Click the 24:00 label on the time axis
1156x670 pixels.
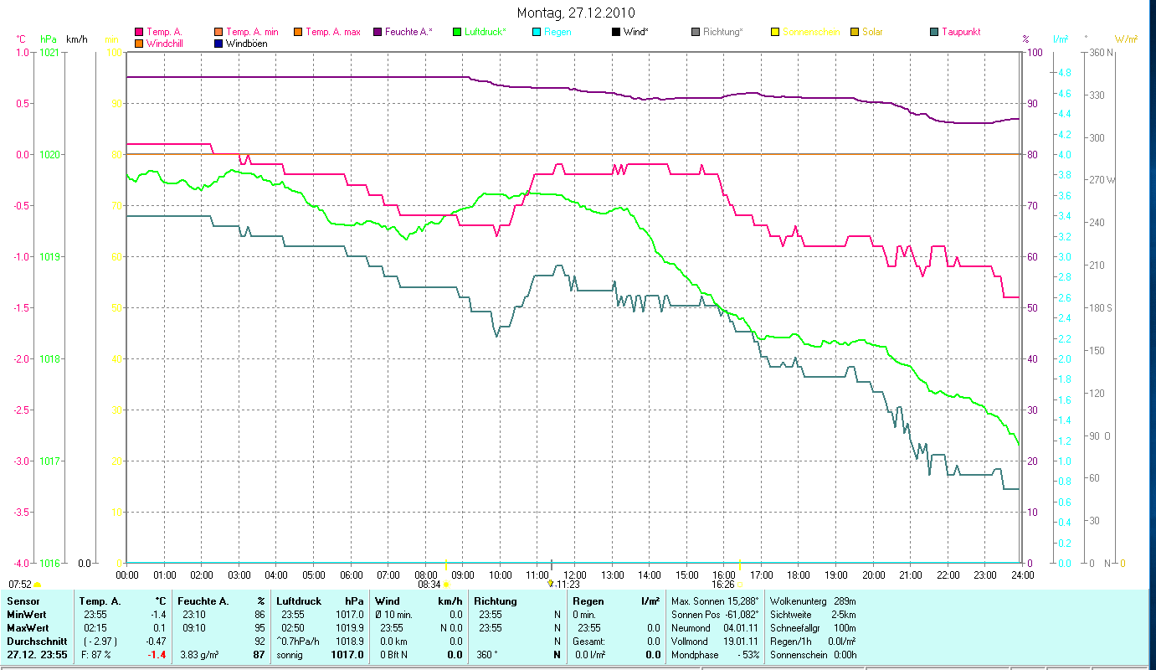coord(1022,575)
